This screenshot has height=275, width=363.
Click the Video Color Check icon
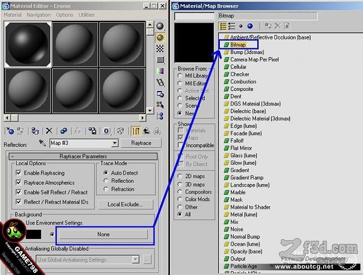(x=160, y=71)
